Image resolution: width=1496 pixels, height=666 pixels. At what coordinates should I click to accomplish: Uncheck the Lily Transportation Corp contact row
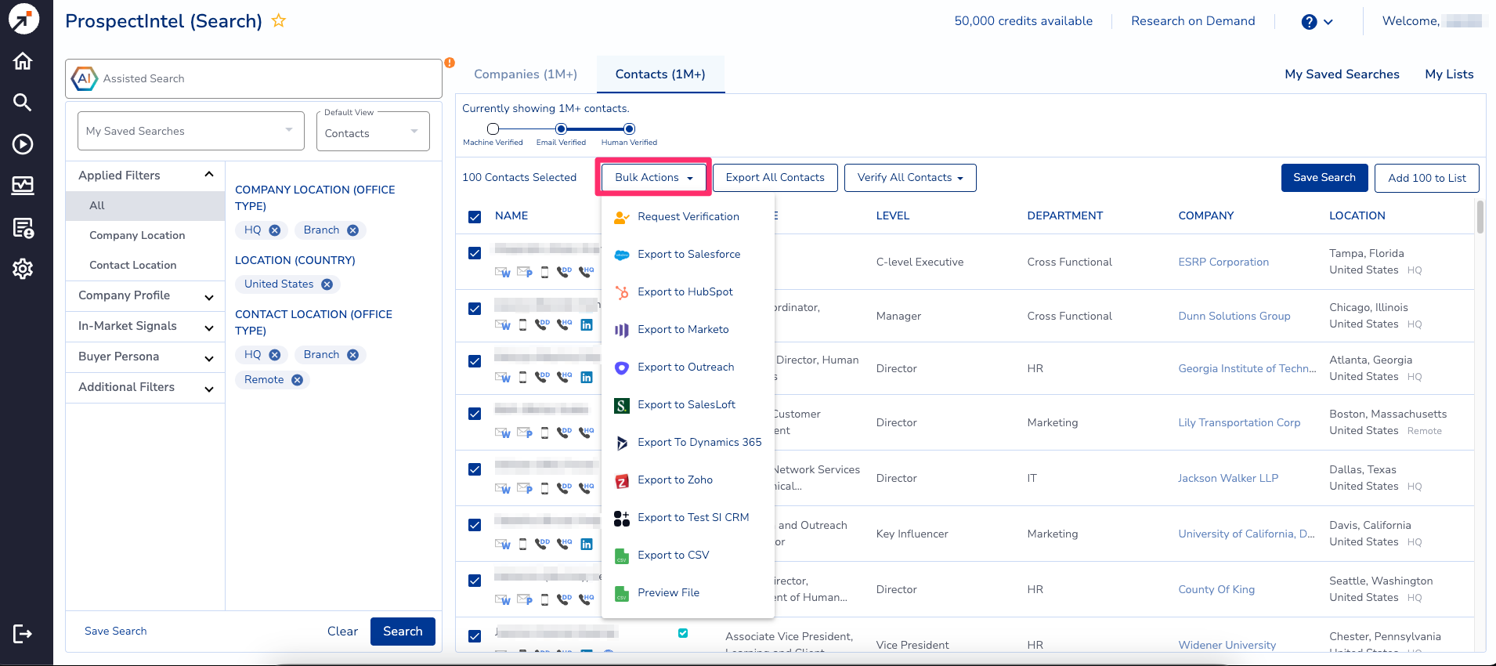pyautogui.click(x=475, y=414)
